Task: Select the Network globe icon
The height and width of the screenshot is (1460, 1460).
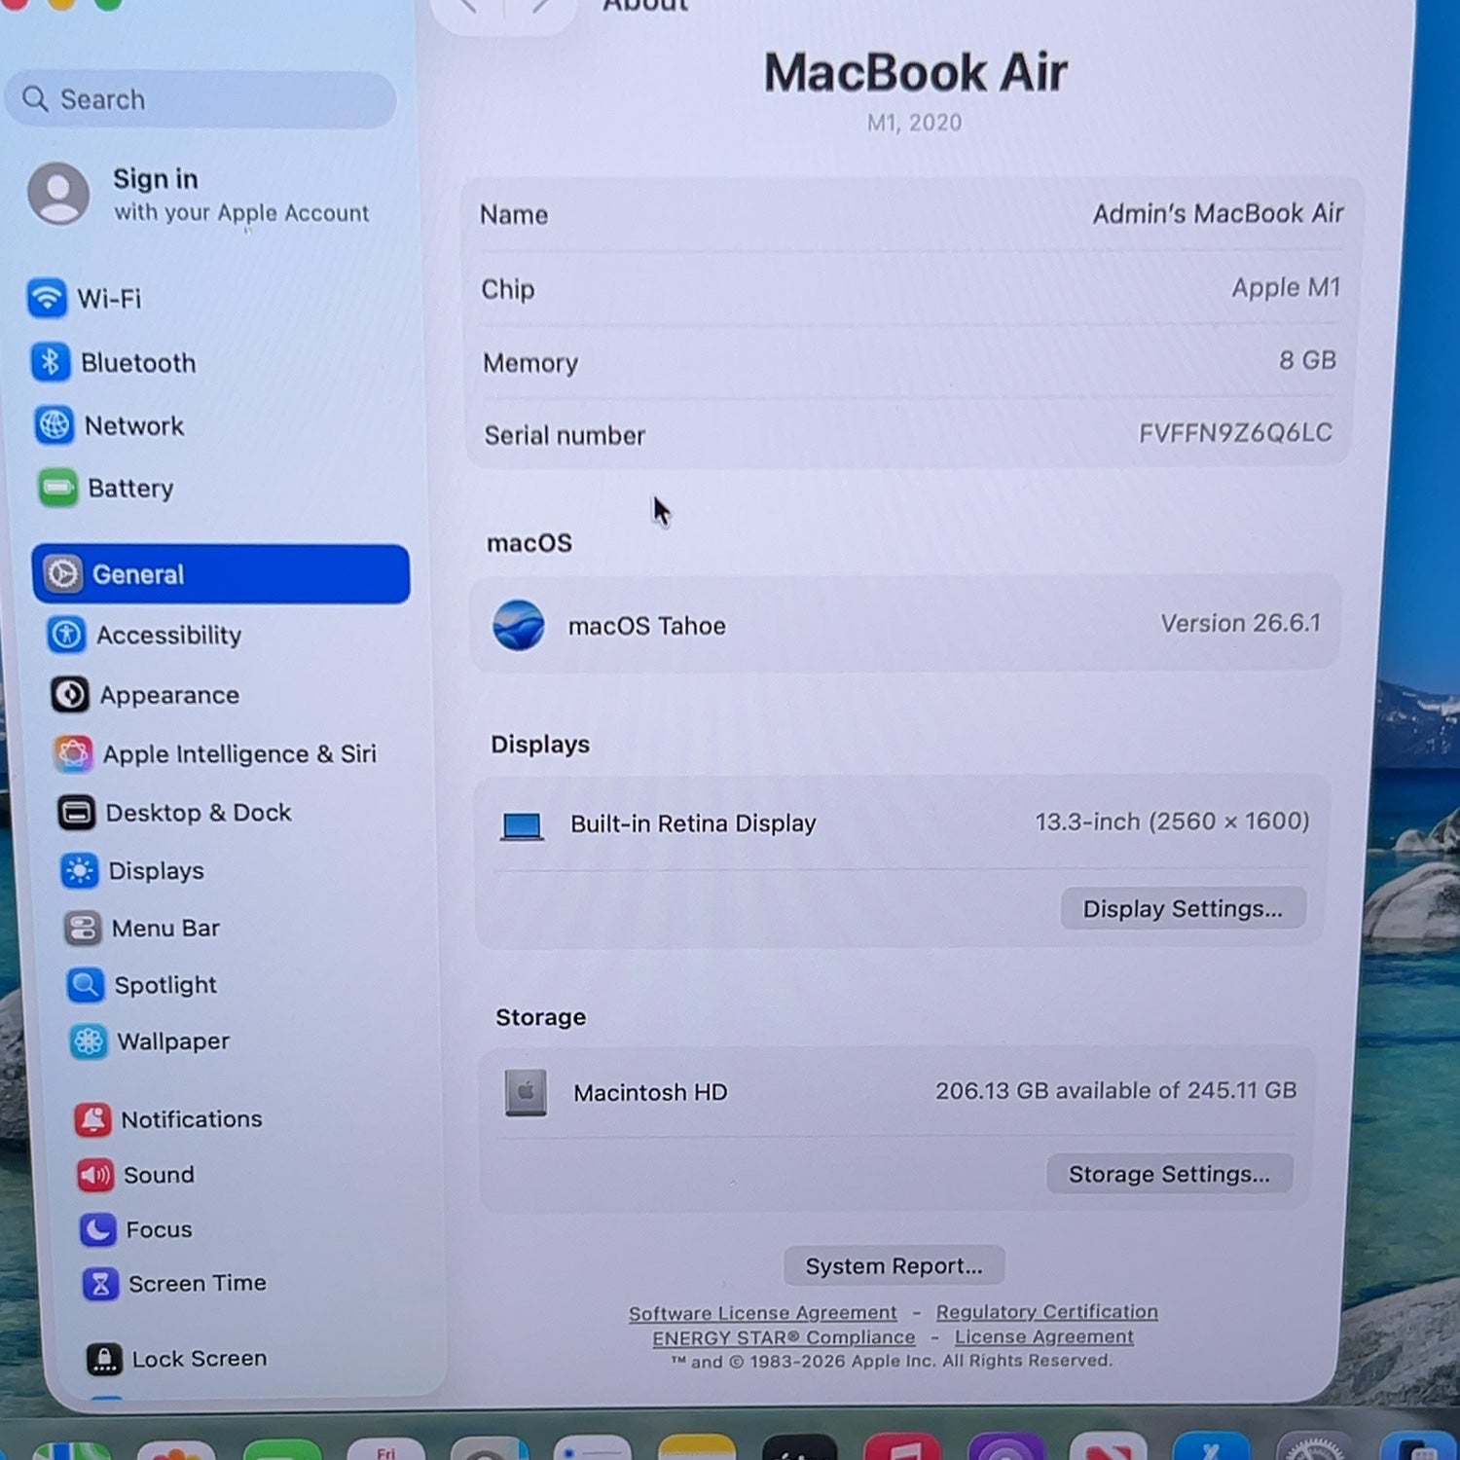Action: (x=55, y=425)
